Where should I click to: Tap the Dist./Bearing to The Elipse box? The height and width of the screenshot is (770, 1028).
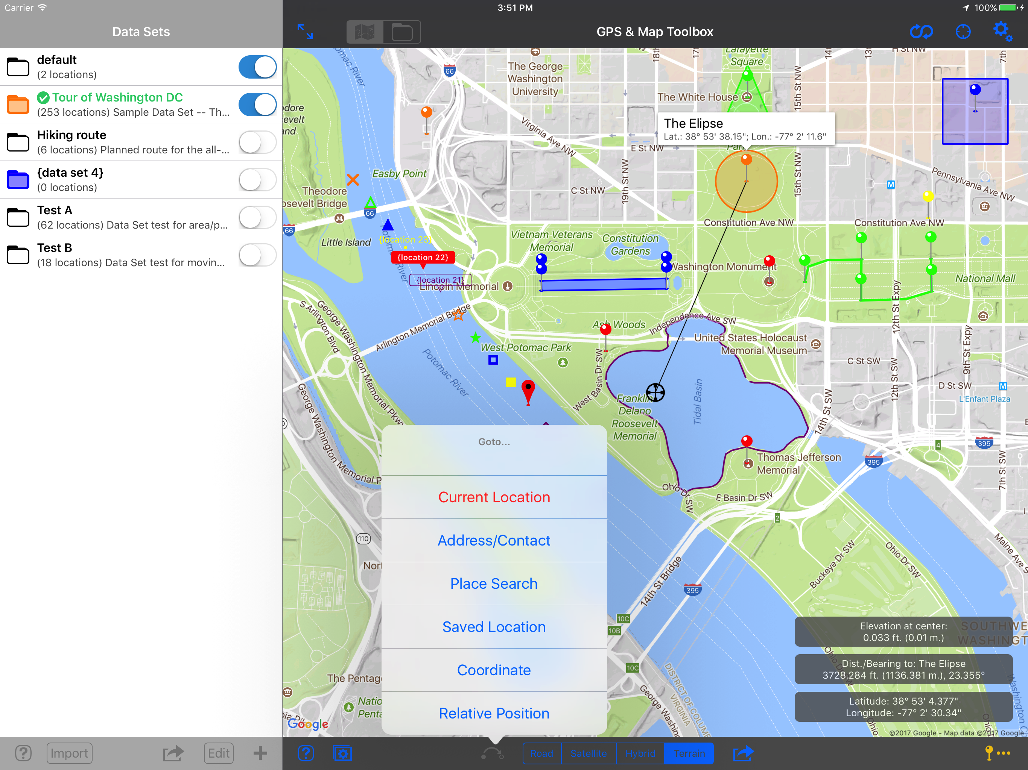903,669
